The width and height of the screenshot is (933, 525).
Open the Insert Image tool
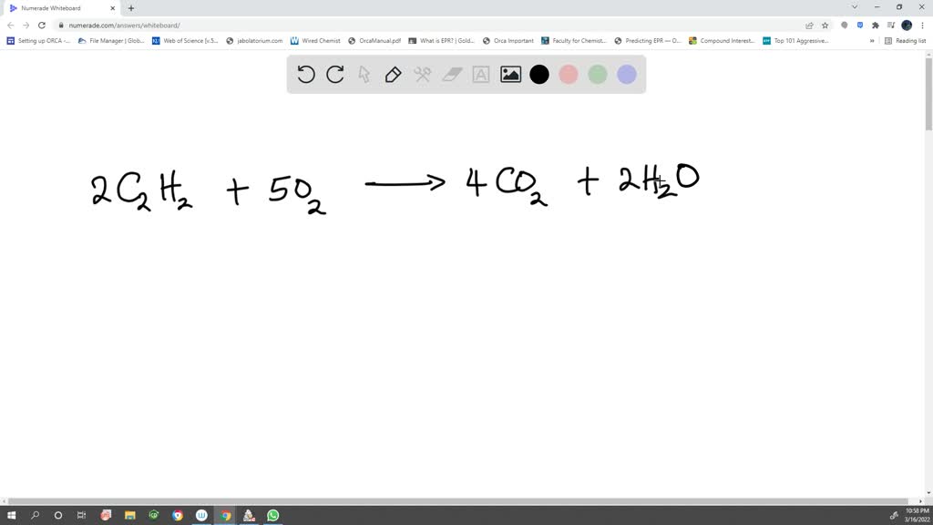coord(510,75)
